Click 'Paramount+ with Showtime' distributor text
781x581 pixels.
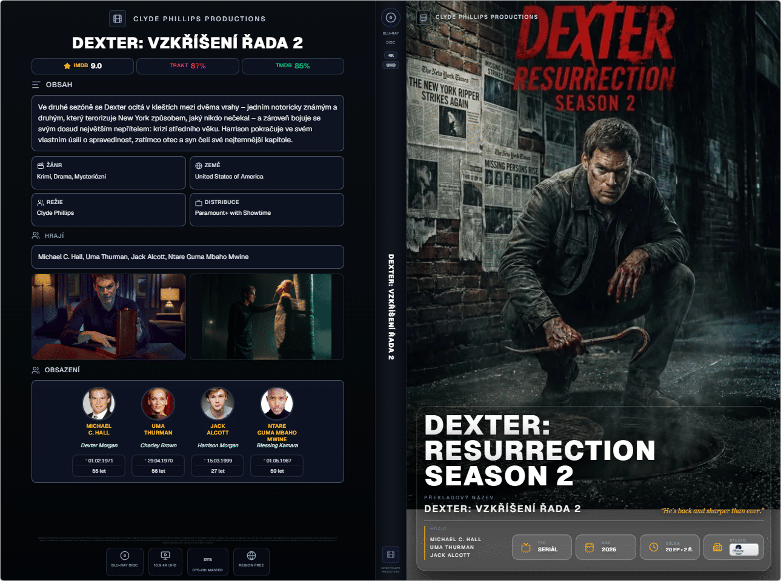pyautogui.click(x=233, y=213)
